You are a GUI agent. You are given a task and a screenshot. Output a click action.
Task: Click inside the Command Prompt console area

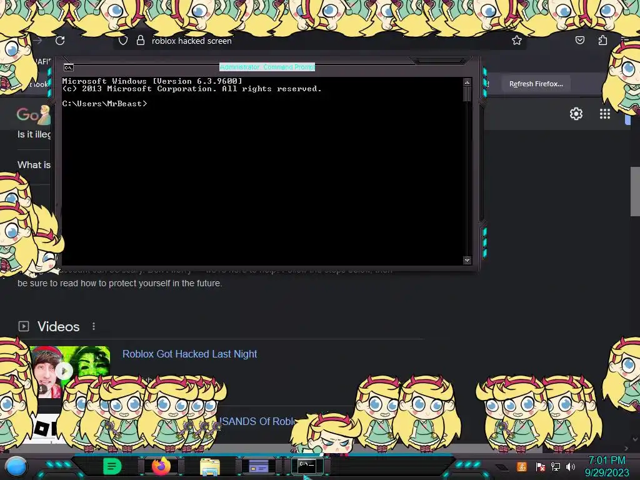pos(262,171)
